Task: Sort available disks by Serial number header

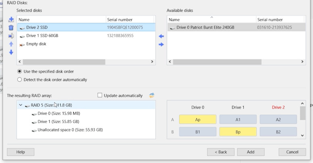Action: pos(280,20)
